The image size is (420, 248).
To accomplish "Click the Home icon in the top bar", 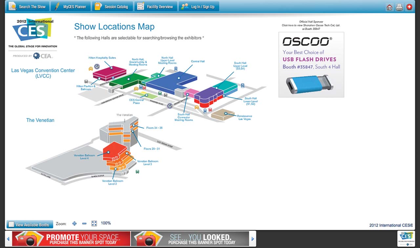I will [389, 7].
